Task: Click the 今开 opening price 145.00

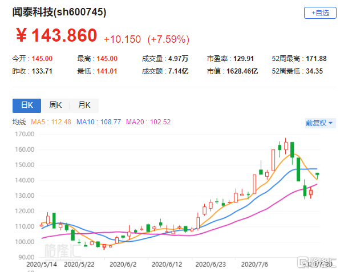Action: point(42,59)
